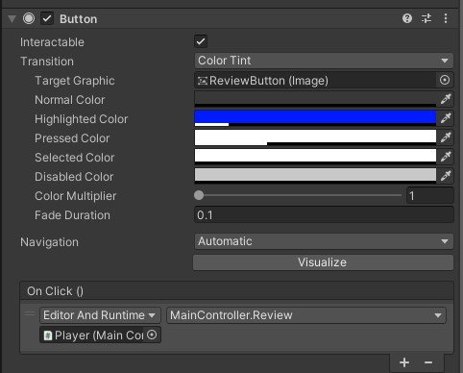Click the Color Multiplier label
Image resolution: width=463 pixels, height=373 pixels.
coord(76,196)
